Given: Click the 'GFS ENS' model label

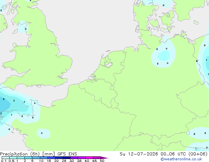Looking at the screenshot, I should [67, 154].
